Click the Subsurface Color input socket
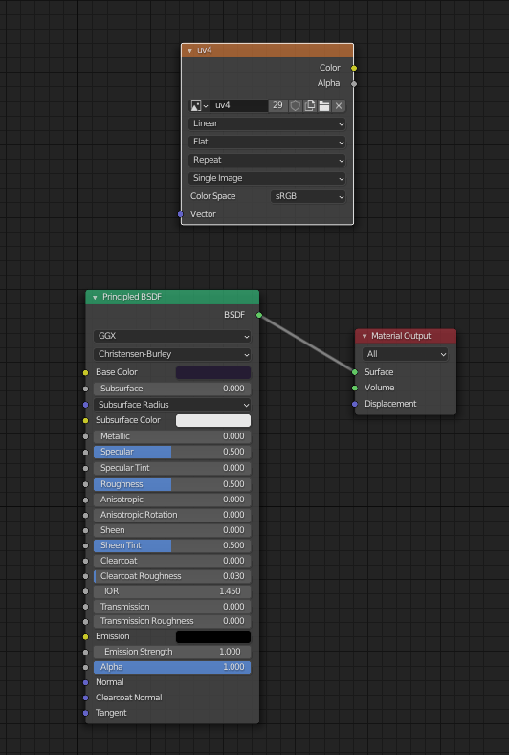The width and height of the screenshot is (509, 755). 86,420
